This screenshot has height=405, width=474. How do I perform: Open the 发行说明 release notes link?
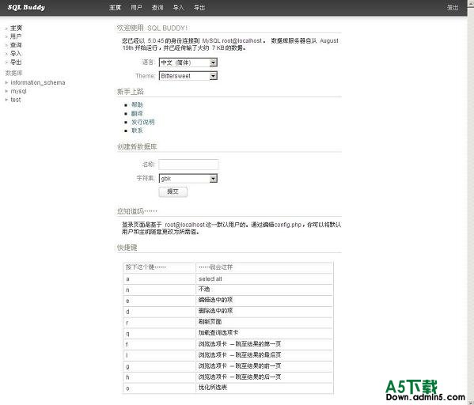coord(142,122)
